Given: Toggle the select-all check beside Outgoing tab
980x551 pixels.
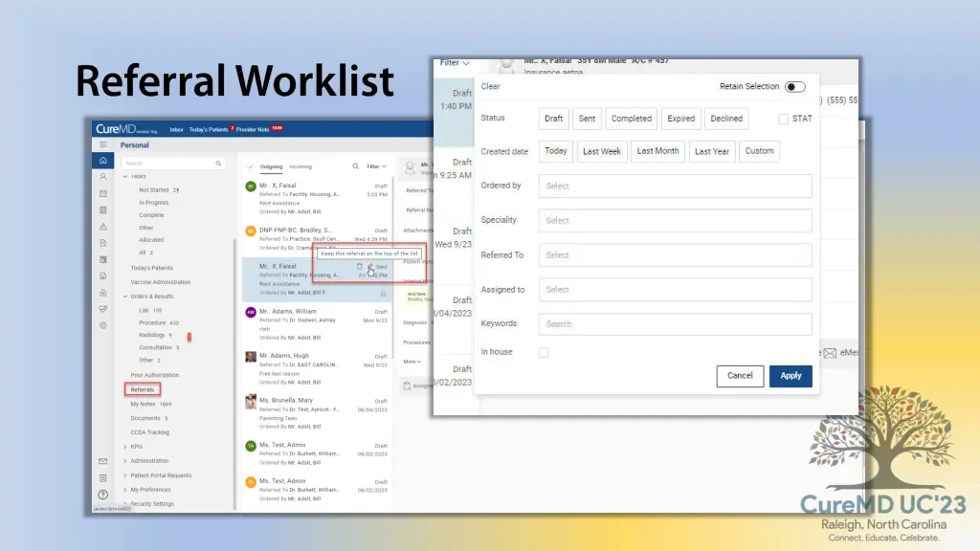Looking at the screenshot, I should click(x=251, y=166).
